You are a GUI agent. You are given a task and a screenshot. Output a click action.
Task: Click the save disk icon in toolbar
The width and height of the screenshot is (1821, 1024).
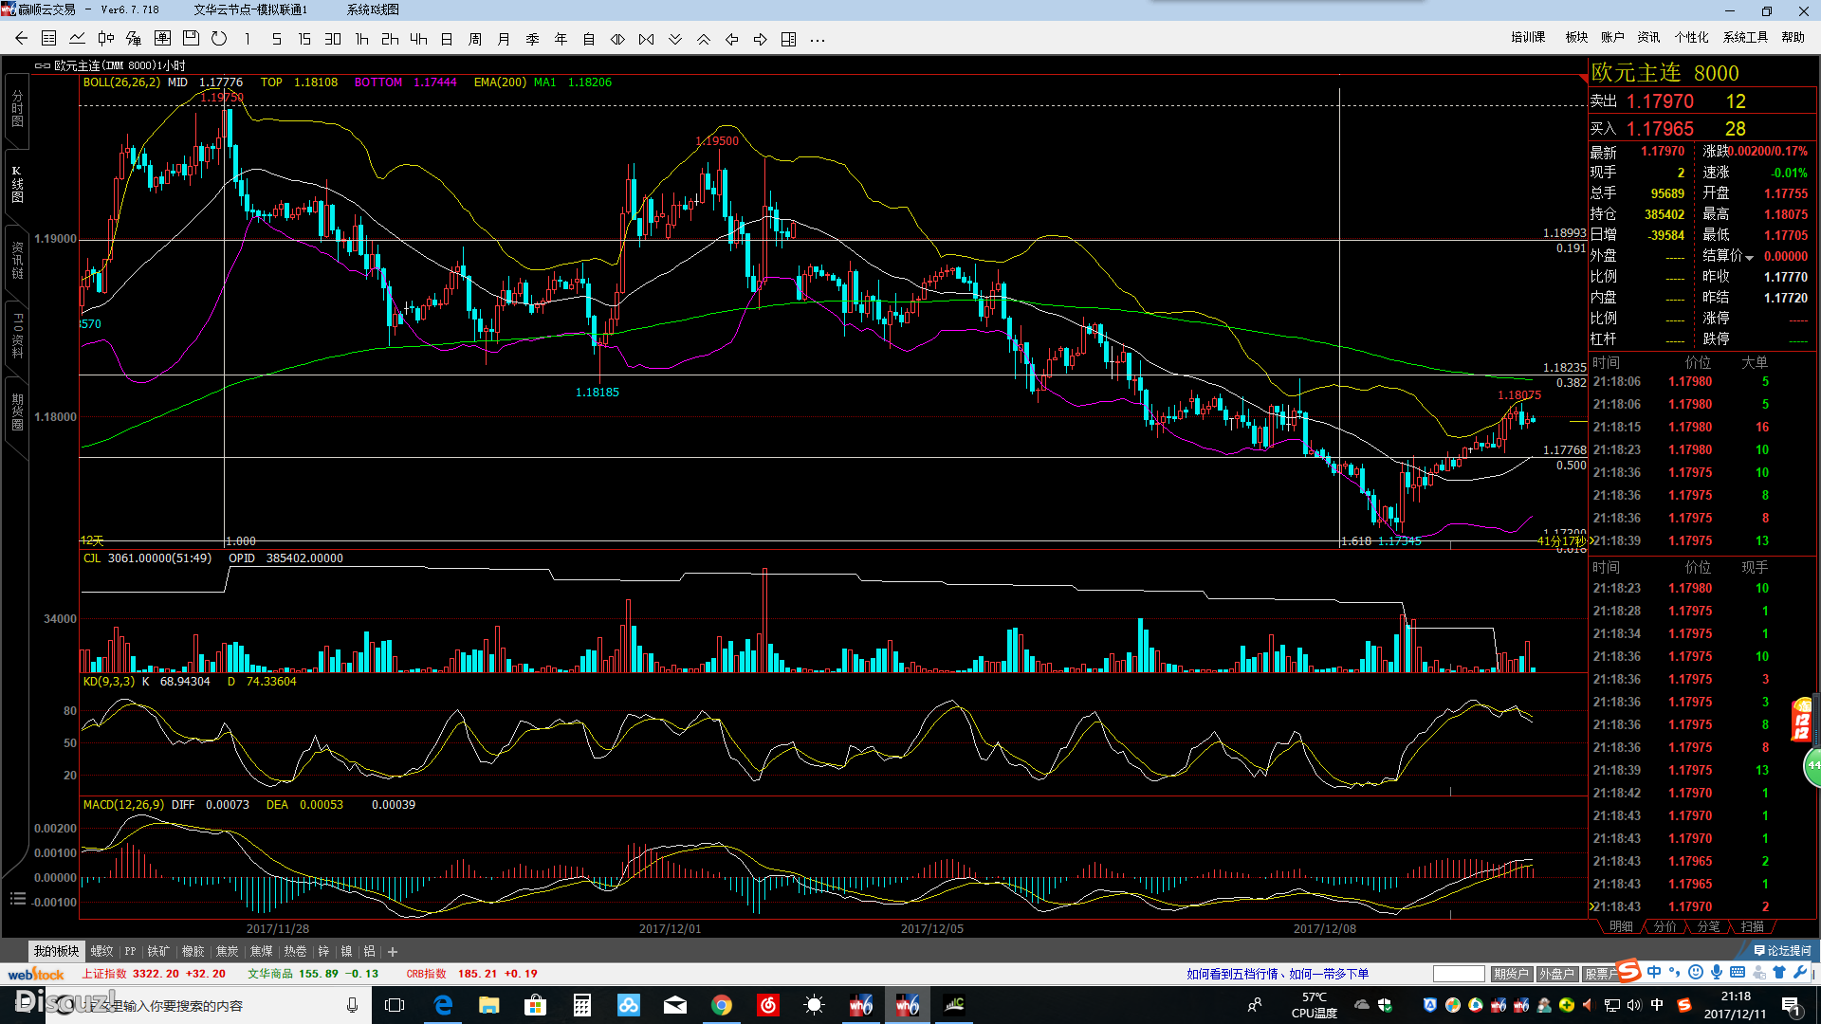point(191,39)
